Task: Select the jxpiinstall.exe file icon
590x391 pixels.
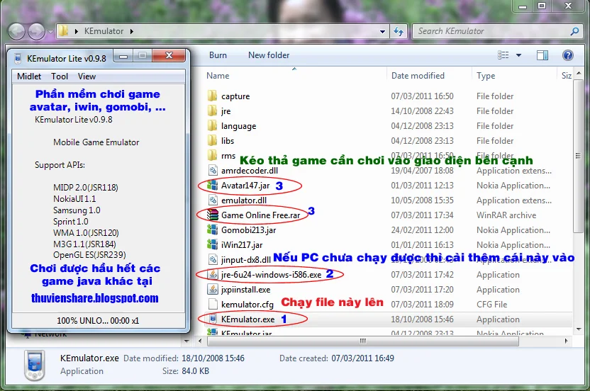Action: [x=213, y=289]
